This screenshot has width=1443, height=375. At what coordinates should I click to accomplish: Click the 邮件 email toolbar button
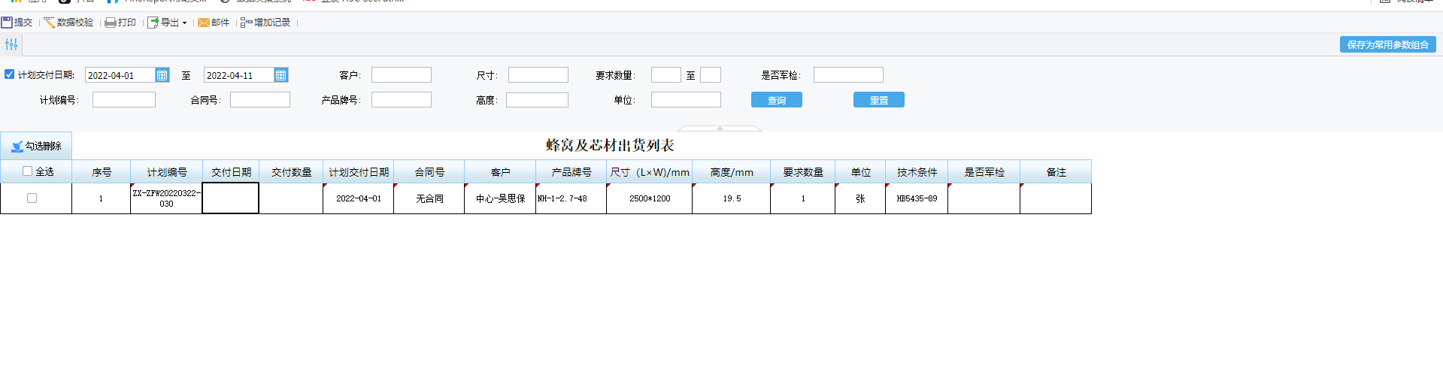pyautogui.click(x=214, y=23)
